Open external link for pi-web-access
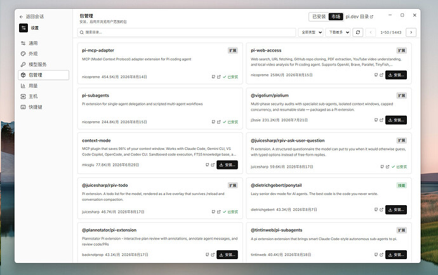 coord(382,75)
